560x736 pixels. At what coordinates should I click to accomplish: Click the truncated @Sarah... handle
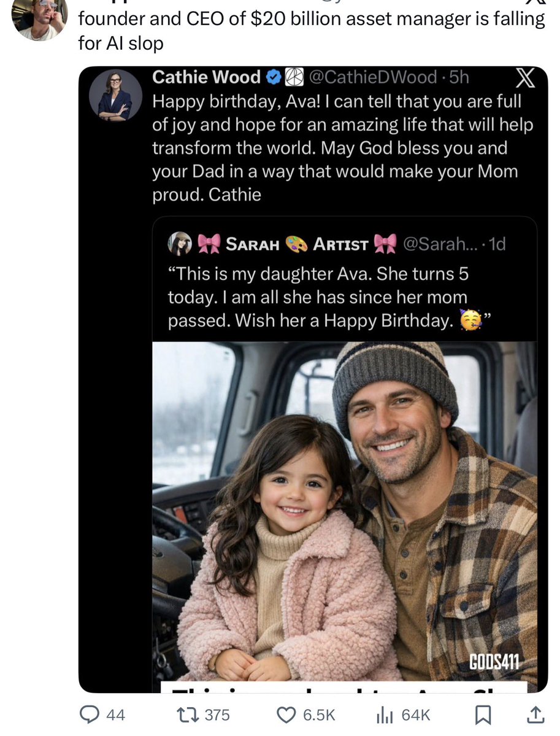(436, 244)
